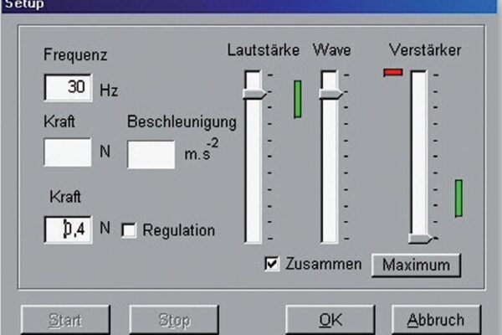The width and height of the screenshot is (502, 335).
Task: Cancel the dialog with Abbruch
Action: [435, 320]
